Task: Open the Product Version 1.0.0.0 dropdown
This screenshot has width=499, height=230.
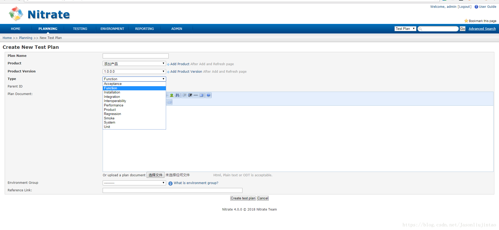Action: (x=134, y=71)
